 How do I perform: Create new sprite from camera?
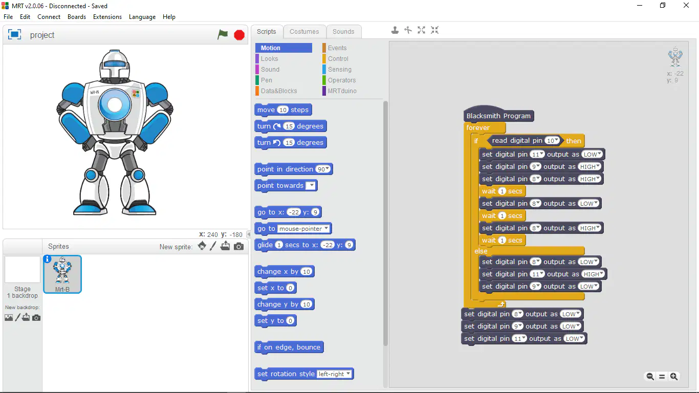(x=239, y=247)
